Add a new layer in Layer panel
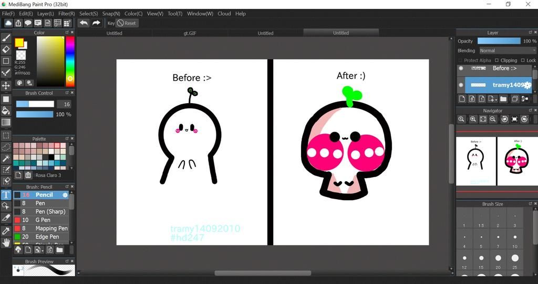Screen dimensions: 538x284 pyautogui.click(x=462, y=99)
